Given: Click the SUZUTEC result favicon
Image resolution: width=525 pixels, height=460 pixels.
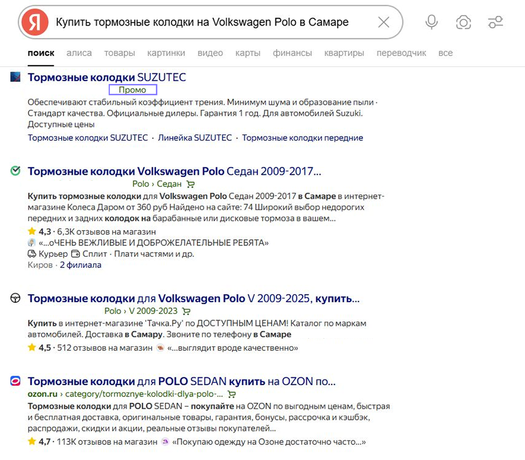Looking at the screenshot, I should tap(15, 77).
